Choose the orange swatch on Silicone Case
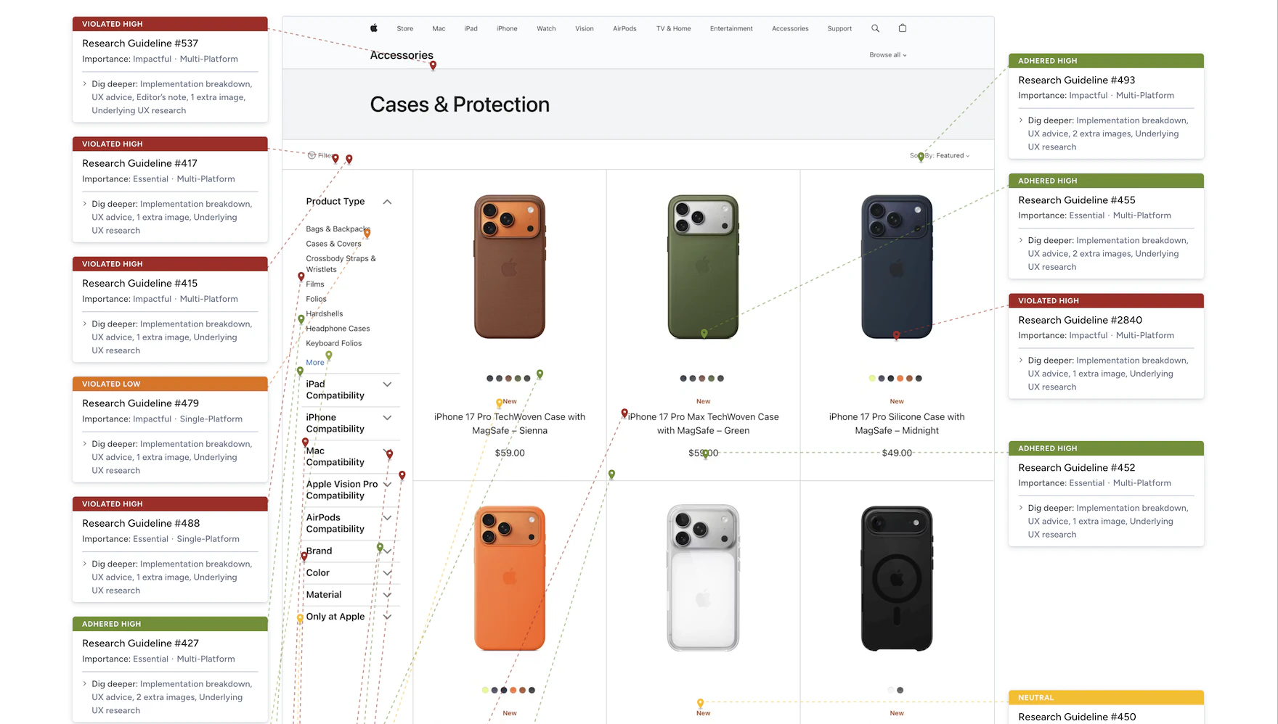The width and height of the screenshot is (1278, 724). pyautogui.click(x=900, y=379)
